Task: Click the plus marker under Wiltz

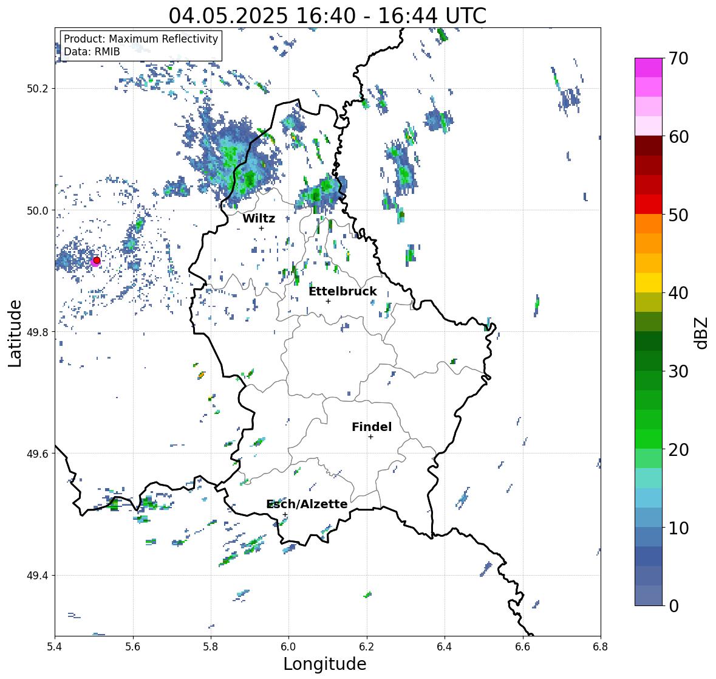Action: click(x=261, y=228)
